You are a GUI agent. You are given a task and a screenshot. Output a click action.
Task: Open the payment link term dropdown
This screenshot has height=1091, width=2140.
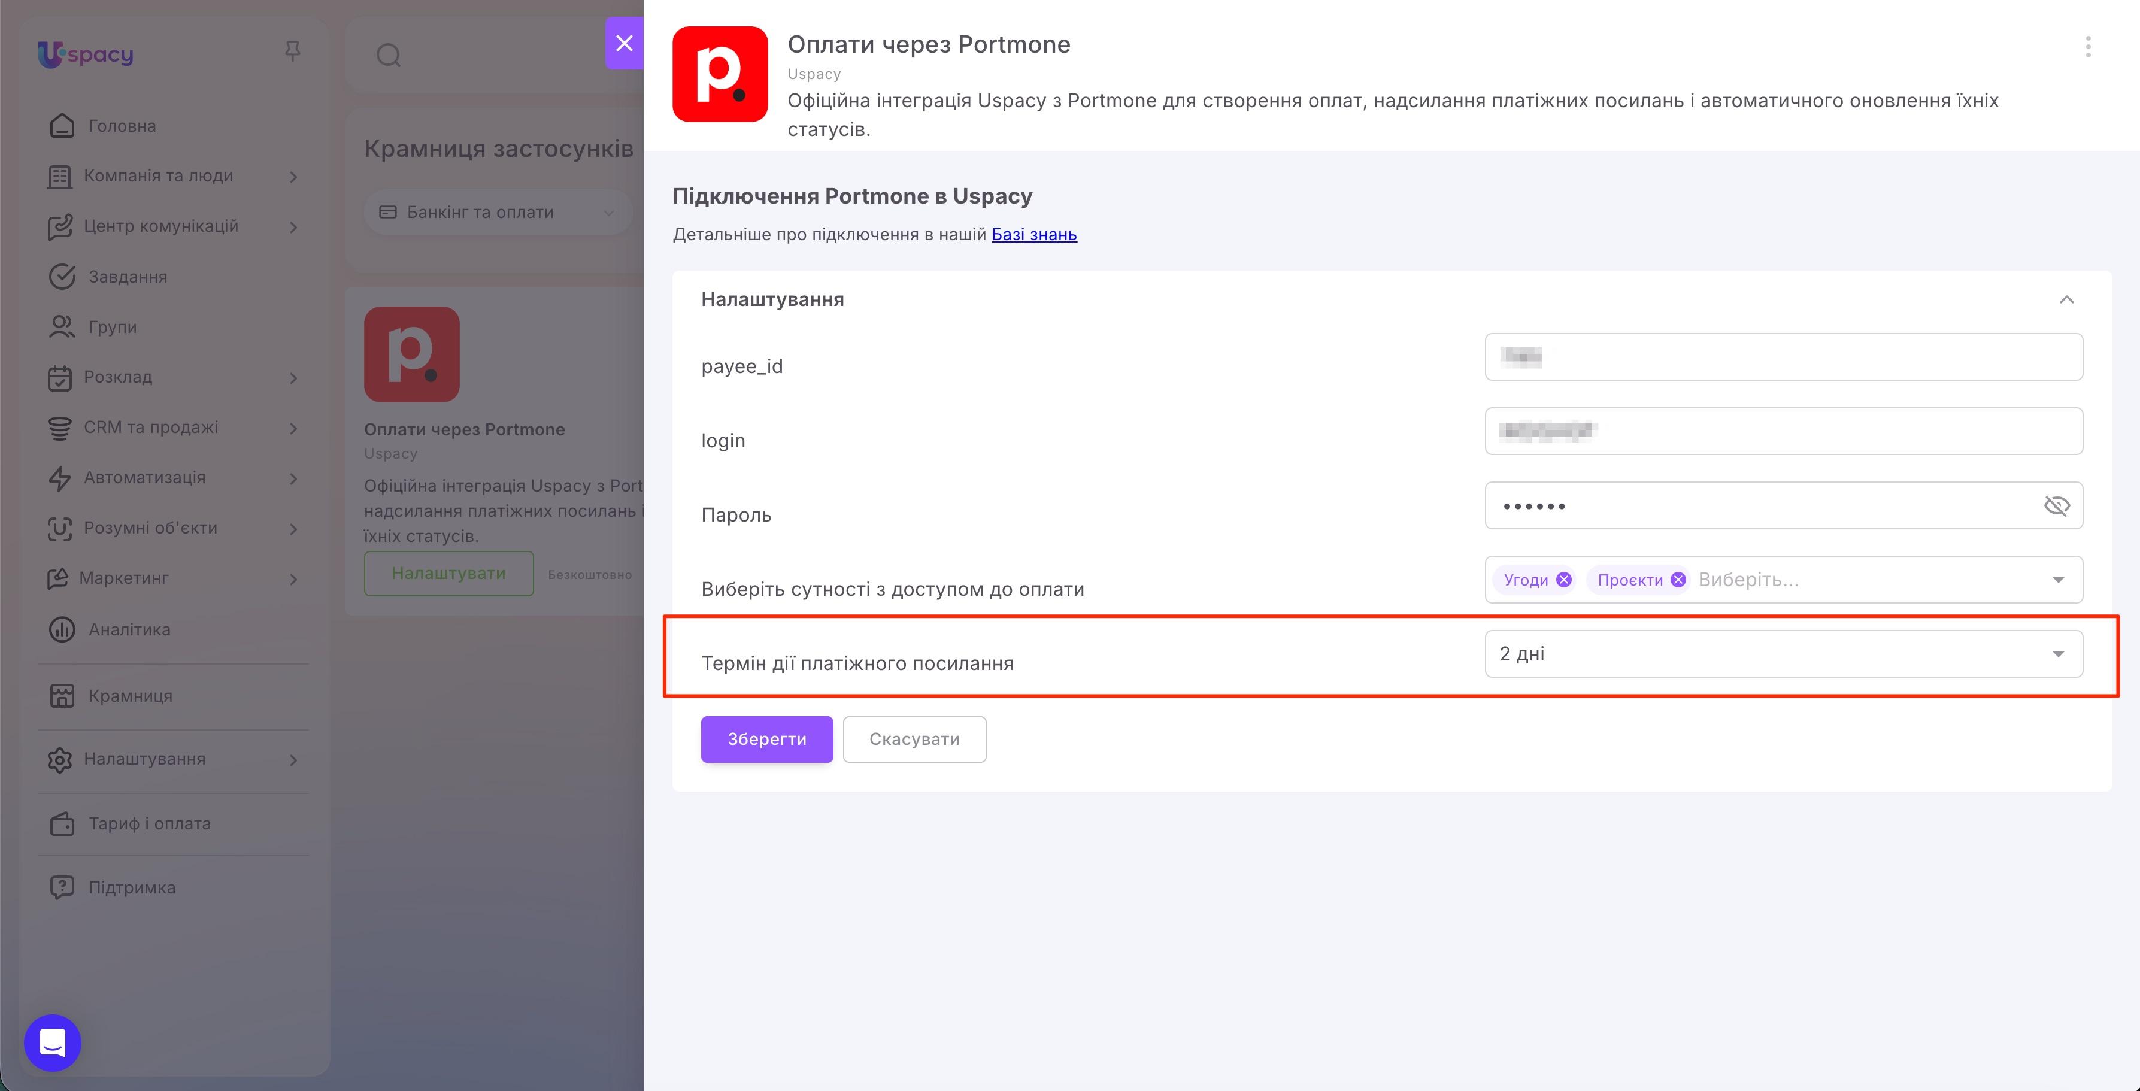click(1784, 654)
